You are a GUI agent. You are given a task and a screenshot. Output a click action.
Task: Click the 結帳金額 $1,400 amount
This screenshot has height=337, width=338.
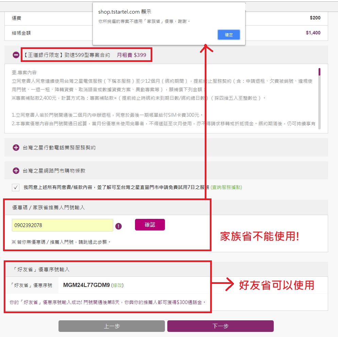coord(313,33)
